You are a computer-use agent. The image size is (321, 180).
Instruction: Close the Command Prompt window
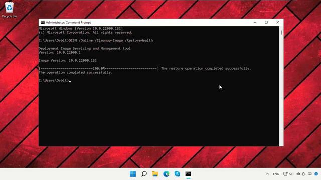click(278, 22)
